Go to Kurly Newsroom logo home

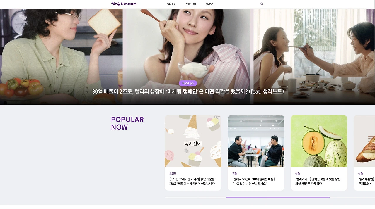point(124,4)
